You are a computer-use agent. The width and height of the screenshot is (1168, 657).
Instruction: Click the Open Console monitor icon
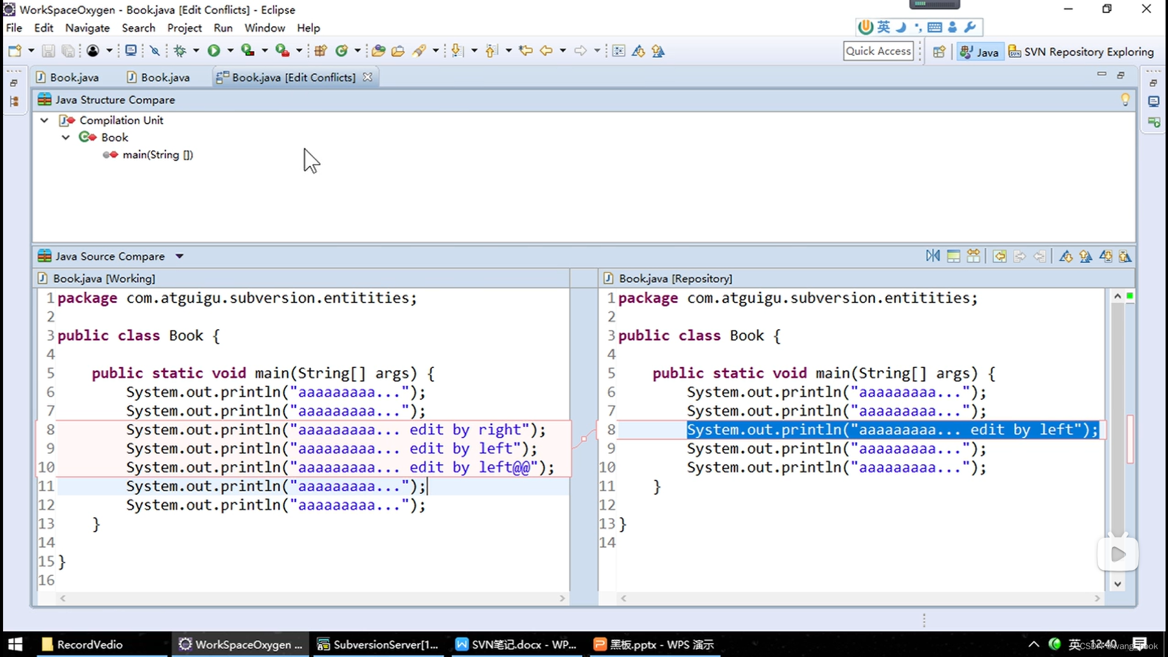131,51
